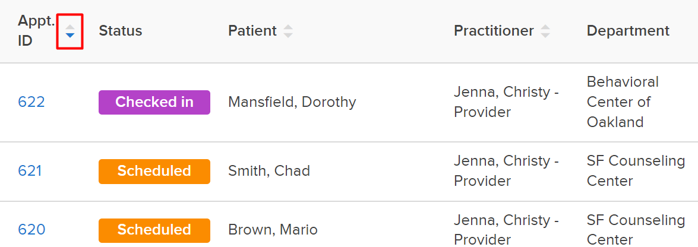The height and width of the screenshot is (247, 698).
Task: Select patient Mansfield, Dorothy
Action: (292, 102)
